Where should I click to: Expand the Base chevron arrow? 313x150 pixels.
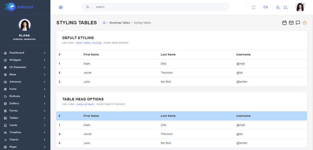click(x=44, y=75)
